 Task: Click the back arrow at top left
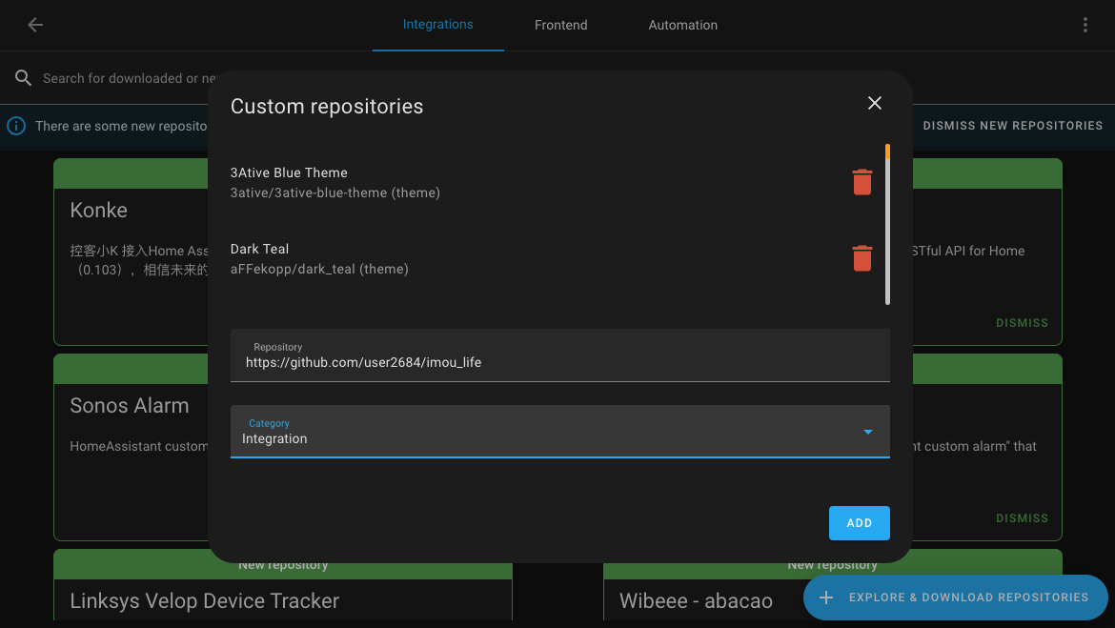(34, 25)
